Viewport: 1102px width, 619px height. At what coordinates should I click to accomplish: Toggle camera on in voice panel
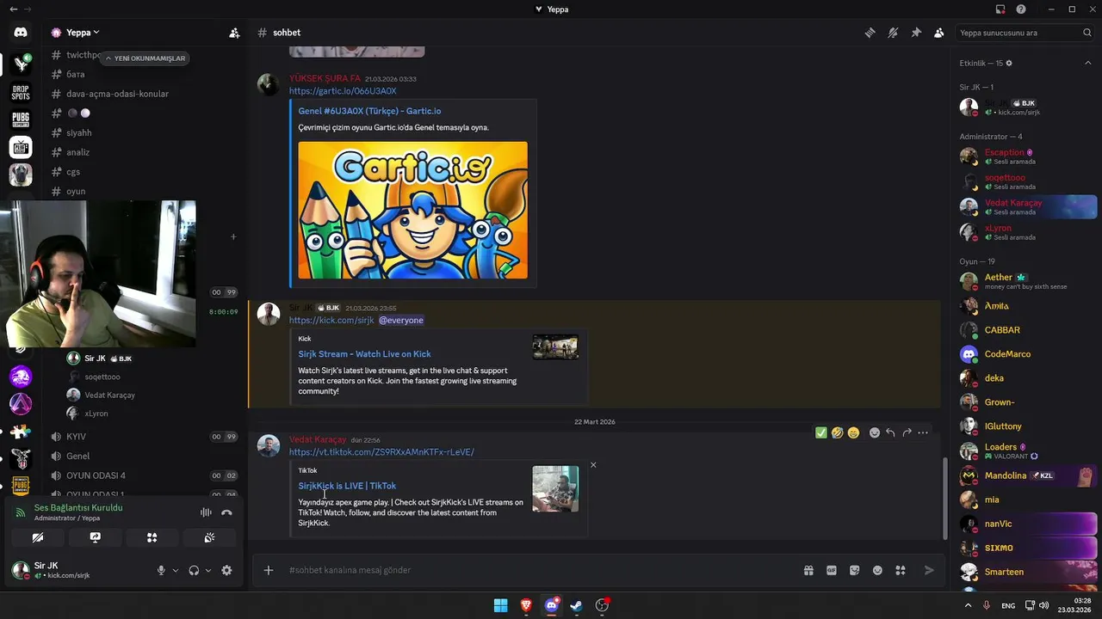pyautogui.click(x=38, y=537)
